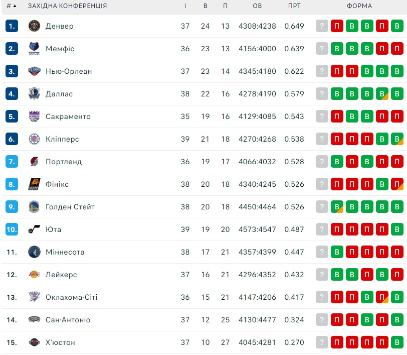Open the New Orleans Pelicans logo
407x355 pixels.
[34, 71]
